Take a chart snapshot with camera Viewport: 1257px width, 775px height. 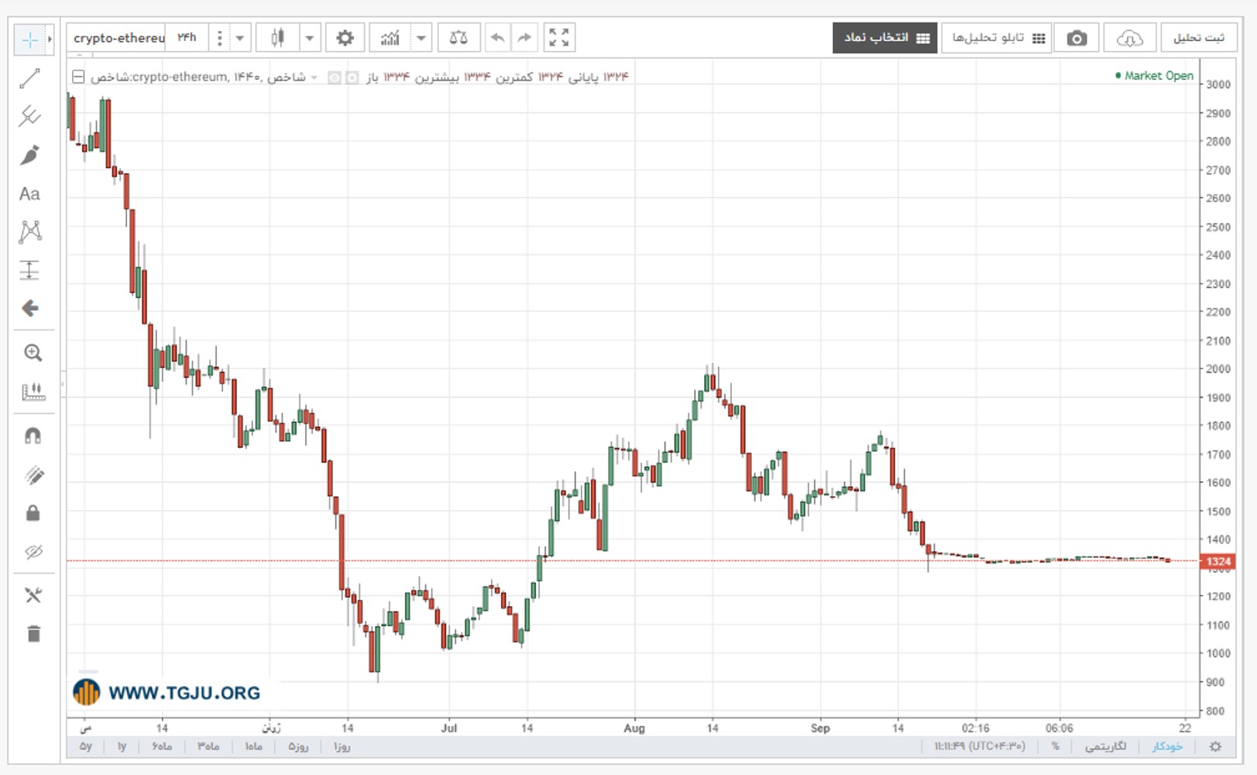pyautogui.click(x=1077, y=38)
